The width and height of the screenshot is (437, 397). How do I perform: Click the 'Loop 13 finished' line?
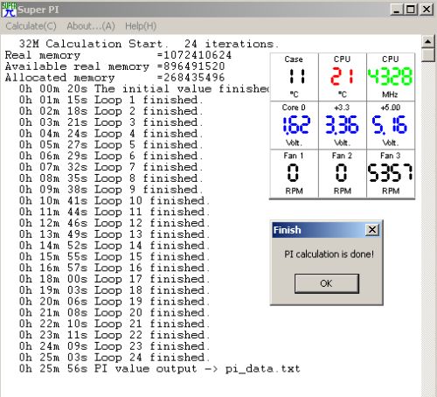click(114, 234)
